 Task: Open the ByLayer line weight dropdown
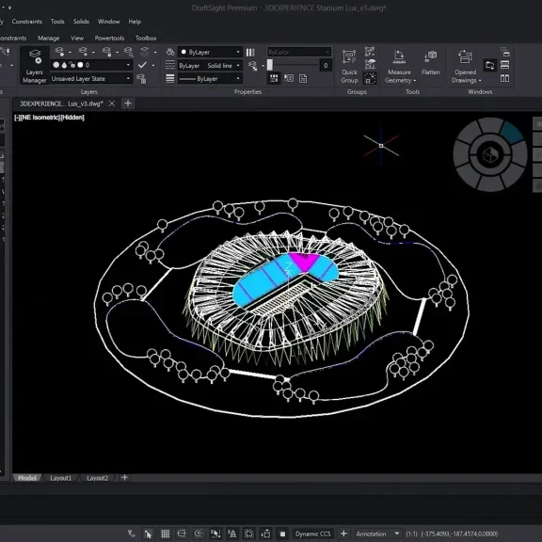[210, 78]
